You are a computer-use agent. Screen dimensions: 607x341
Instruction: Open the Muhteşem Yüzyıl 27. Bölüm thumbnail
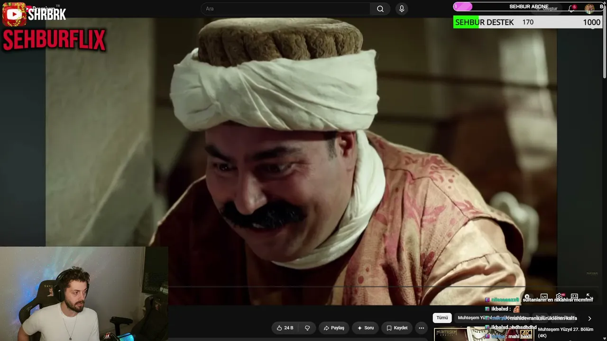point(484,334)
